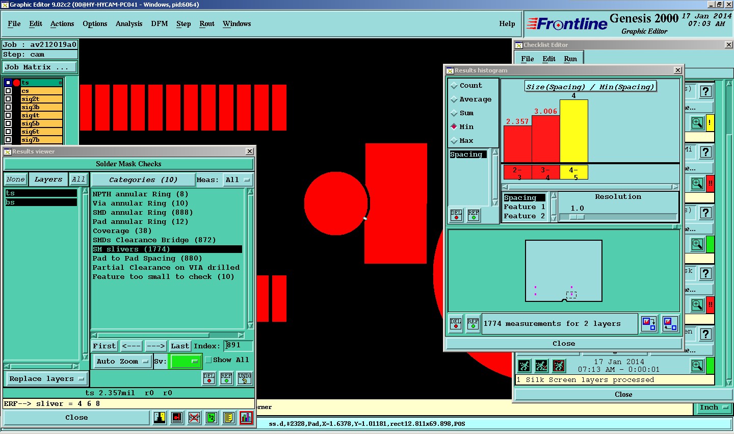Click the green 12 page icon
This screenshot has width=734, height=434.
[x=212, y=418]
